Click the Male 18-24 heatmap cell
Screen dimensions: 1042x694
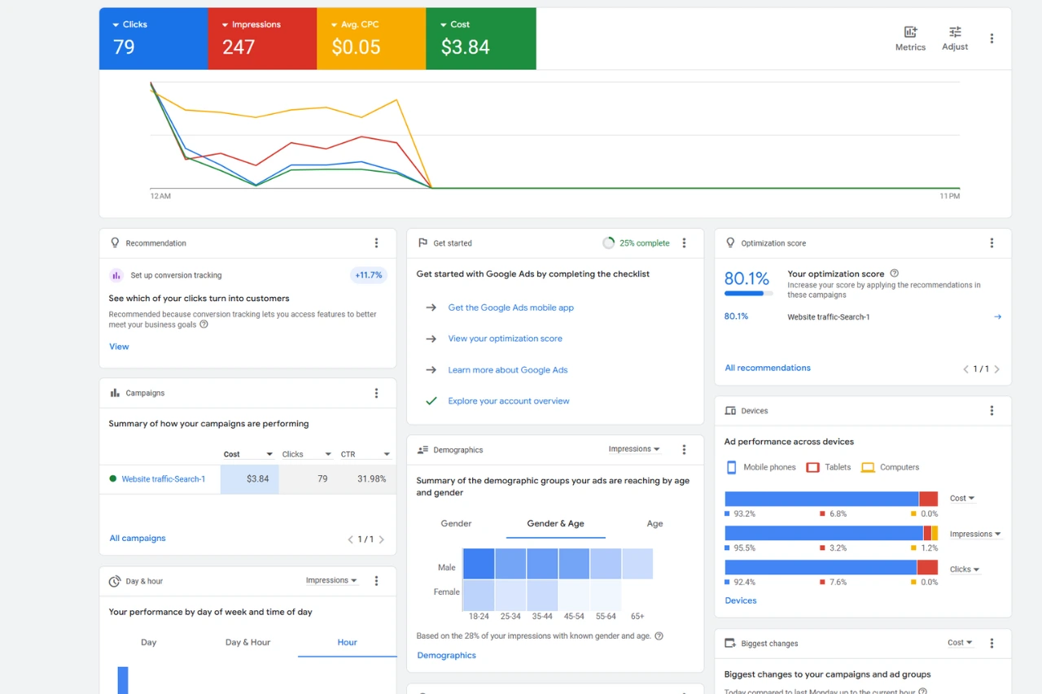pos(479,564)
